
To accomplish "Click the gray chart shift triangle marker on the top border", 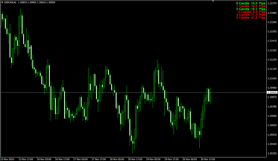I will [x=213, y=1].
